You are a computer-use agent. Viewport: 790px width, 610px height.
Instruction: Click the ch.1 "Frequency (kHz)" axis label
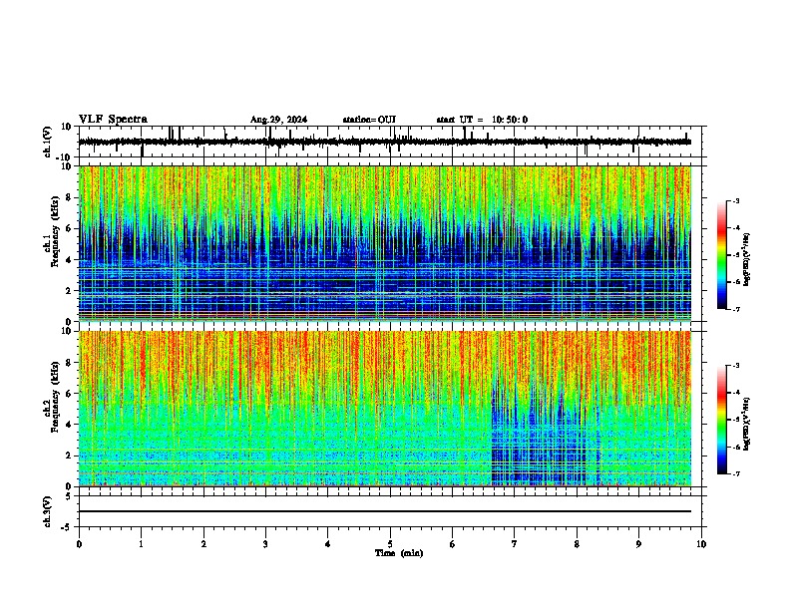coord(55,232)
